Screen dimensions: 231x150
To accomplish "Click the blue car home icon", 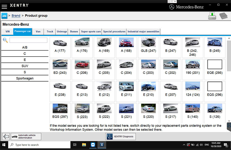I will [4, 16].
